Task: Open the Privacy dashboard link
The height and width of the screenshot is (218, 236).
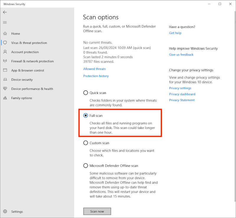Action: [x=182, y=94]
